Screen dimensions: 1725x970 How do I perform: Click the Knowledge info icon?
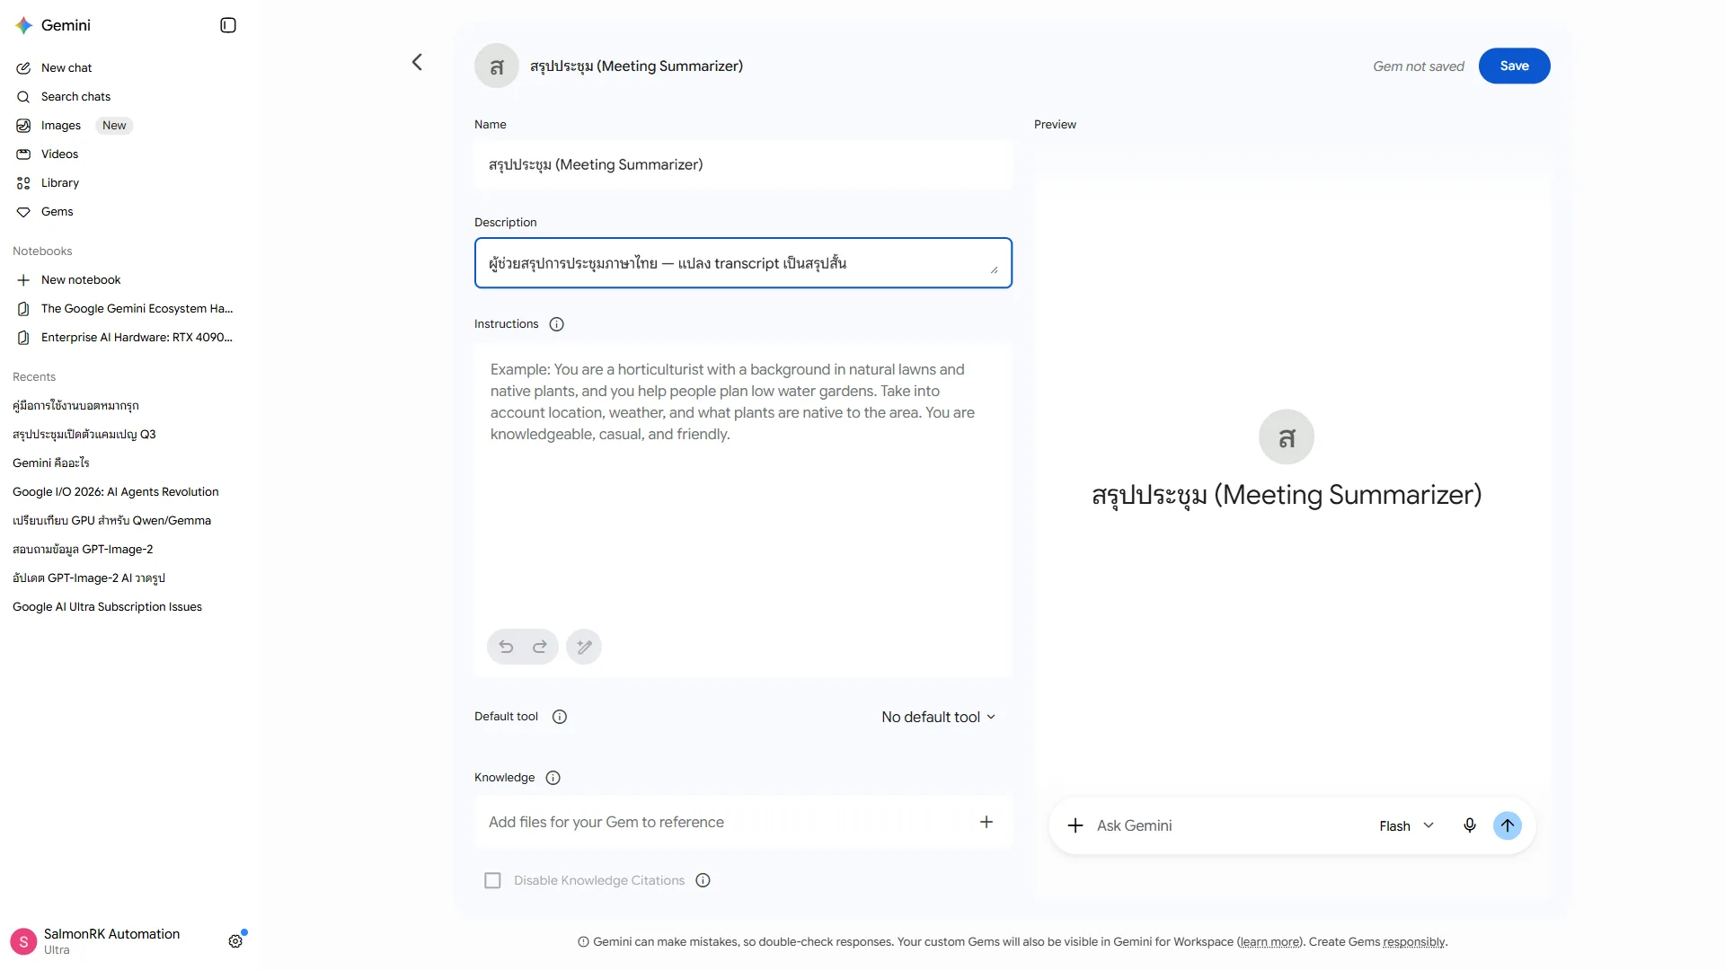click(553, 778)
